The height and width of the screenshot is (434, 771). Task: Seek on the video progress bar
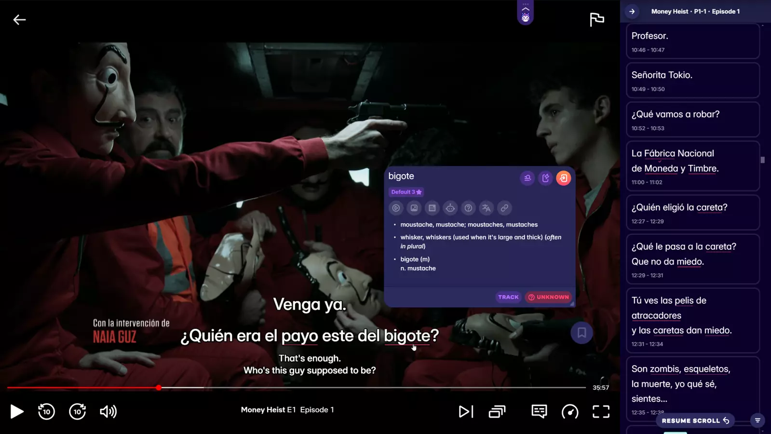point(297,387)
